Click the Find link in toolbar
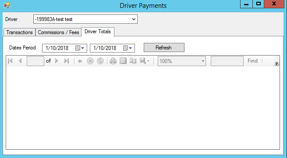This screenshot has height=158, width=287. pyautogui.click(x=252, y=61)
